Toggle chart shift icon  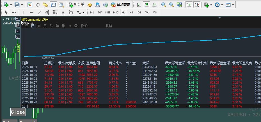[x=197, y=5]
